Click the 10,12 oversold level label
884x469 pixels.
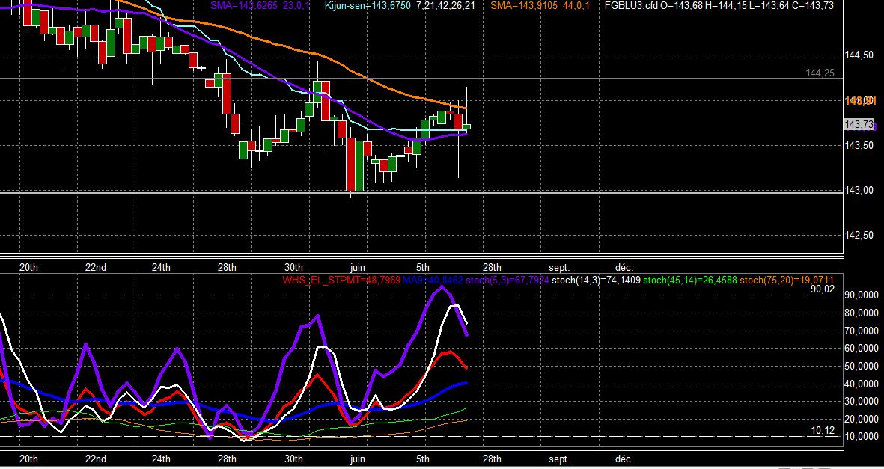(x=823, y=431)
